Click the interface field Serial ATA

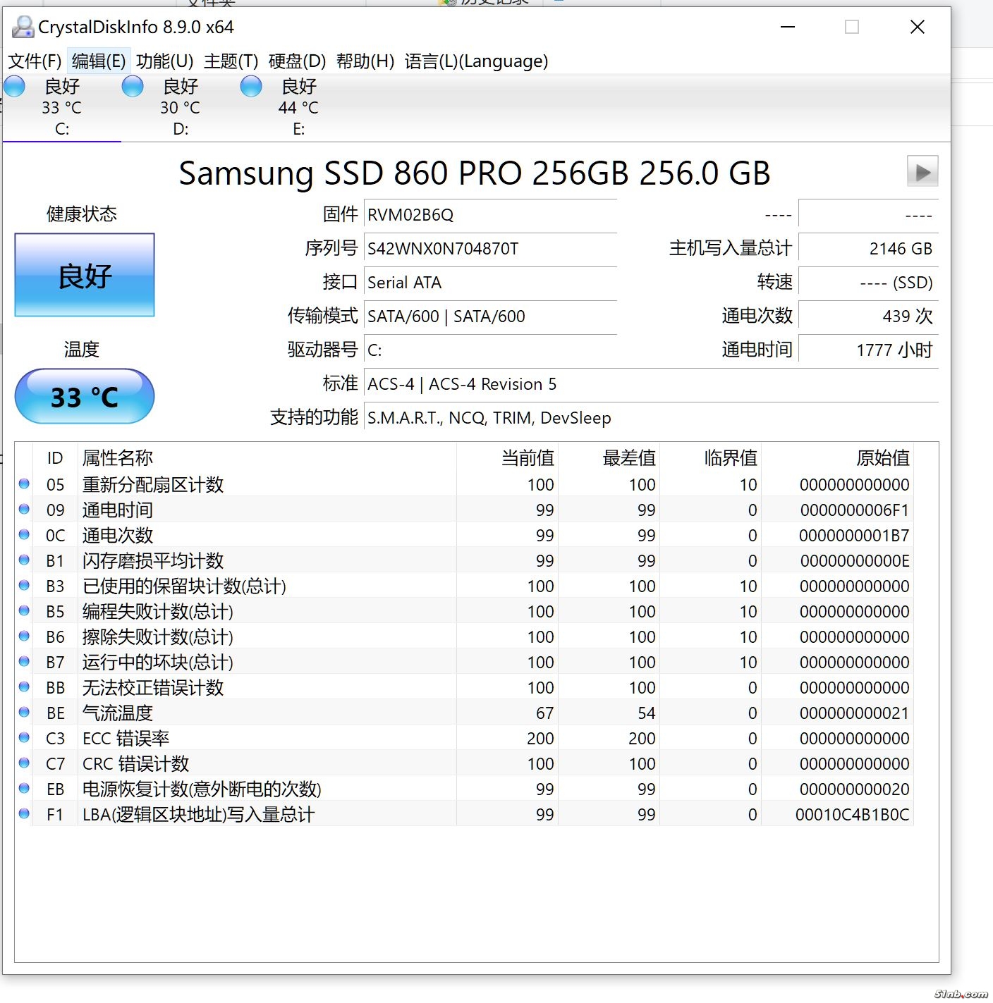point(490,283)
